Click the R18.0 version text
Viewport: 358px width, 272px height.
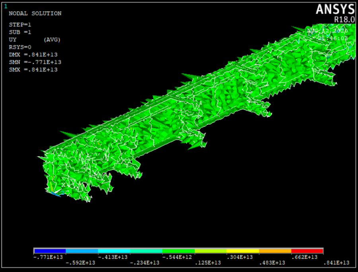click(x=344, y=19)
